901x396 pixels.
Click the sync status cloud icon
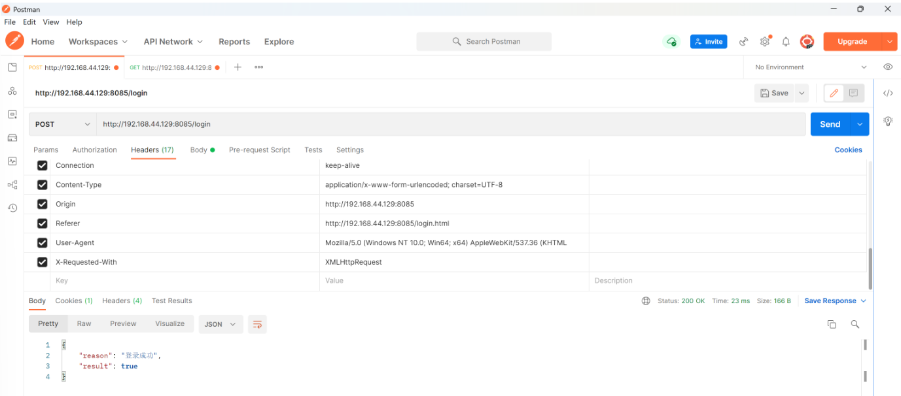pos(671,41)
